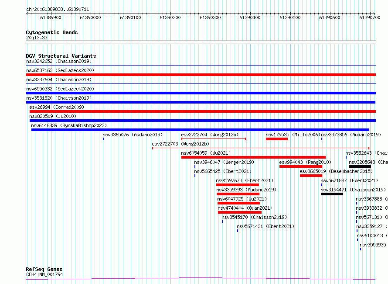Click the blue nsv6550332 Sedlazeck2020 bar
The image size is (388, 284).
pos(201,93)
